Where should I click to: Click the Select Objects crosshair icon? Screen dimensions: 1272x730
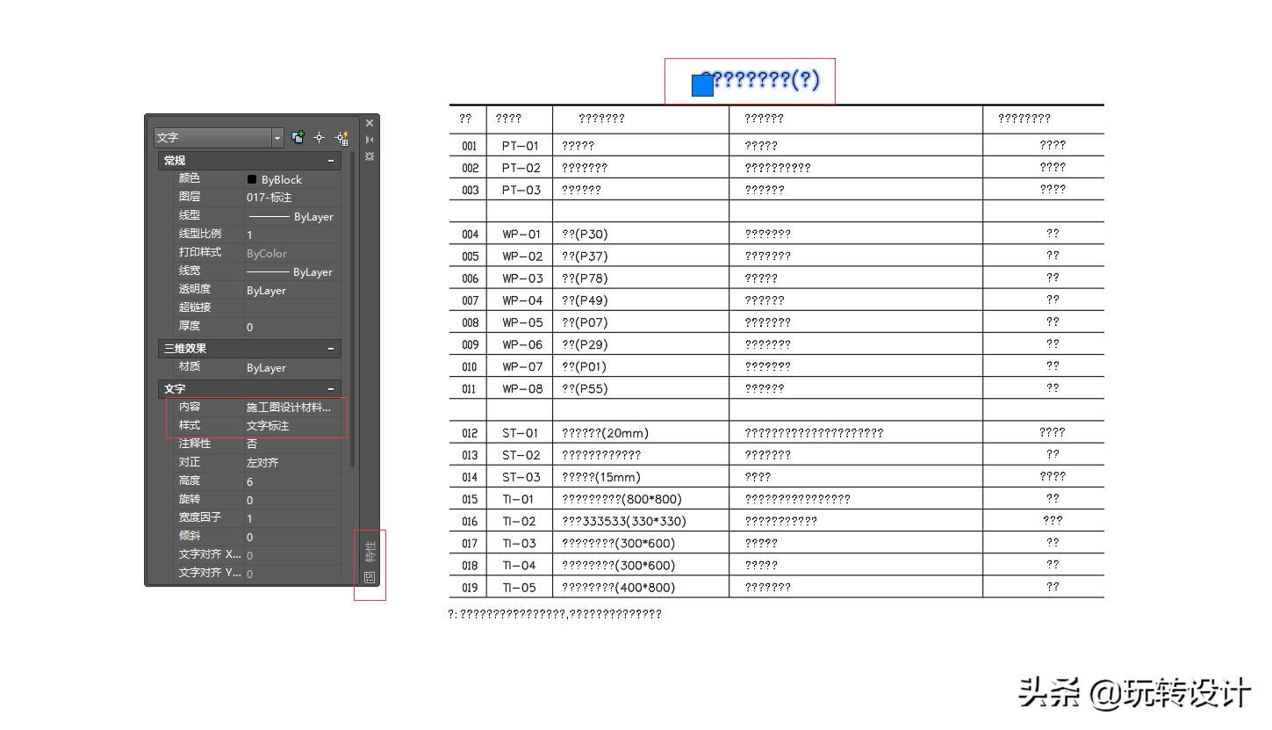(x=320, y=137)
